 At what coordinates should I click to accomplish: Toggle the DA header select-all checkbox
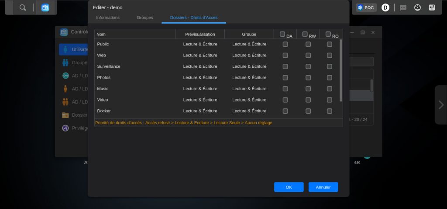click(282, 34)
